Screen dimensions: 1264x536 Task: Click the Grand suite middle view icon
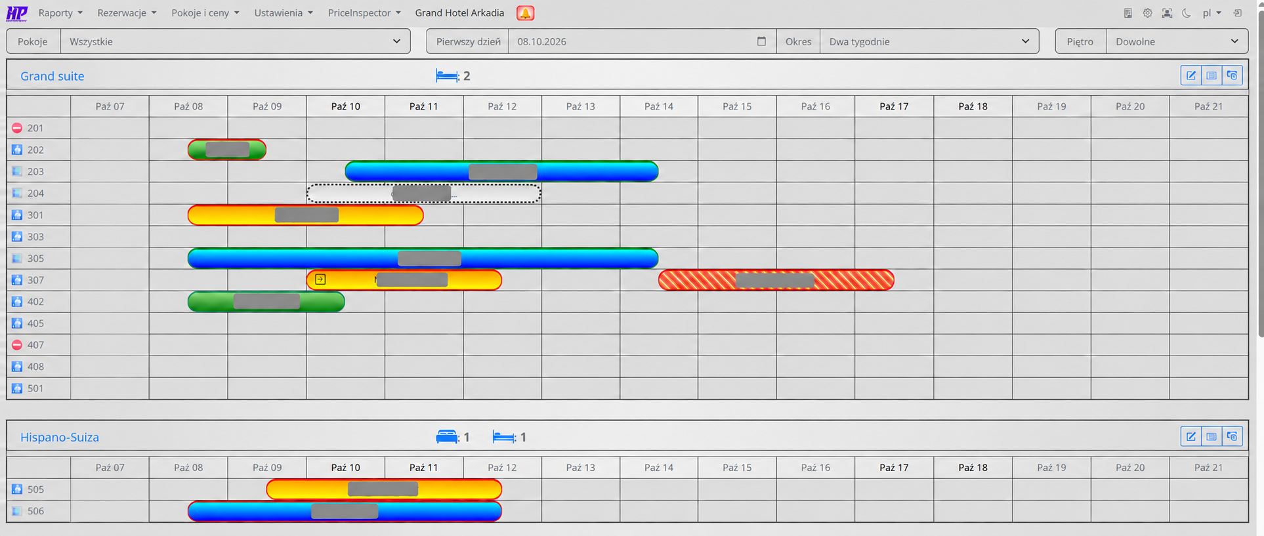point(1211,75)
